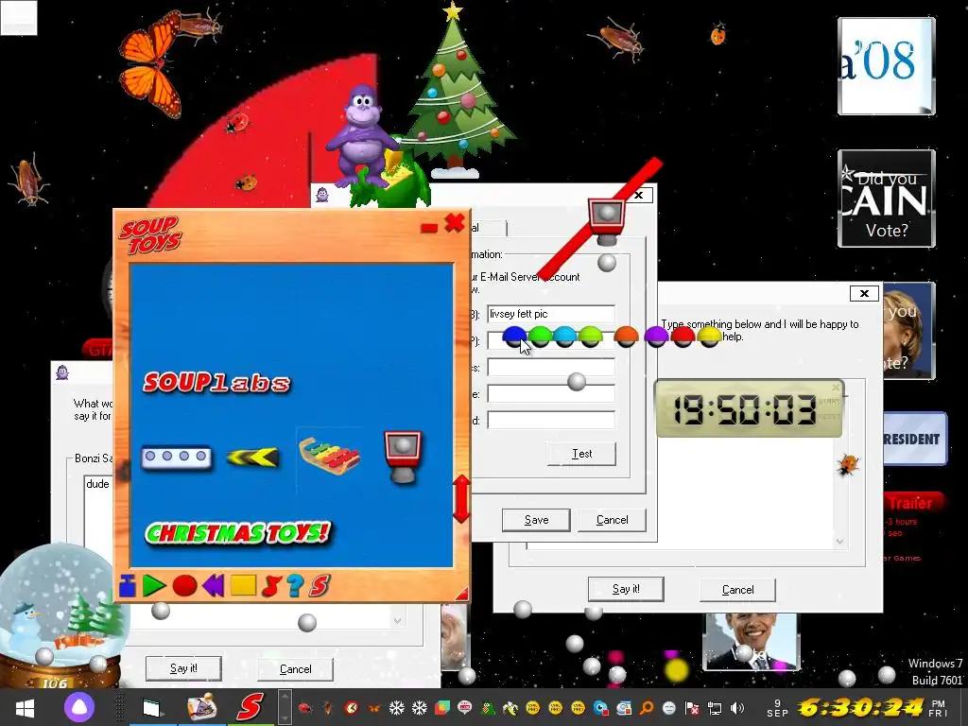This screenshot has width=968, height=726.
Task: Open the purple Alice assistant taskbar icon
Action: point(79,707)
